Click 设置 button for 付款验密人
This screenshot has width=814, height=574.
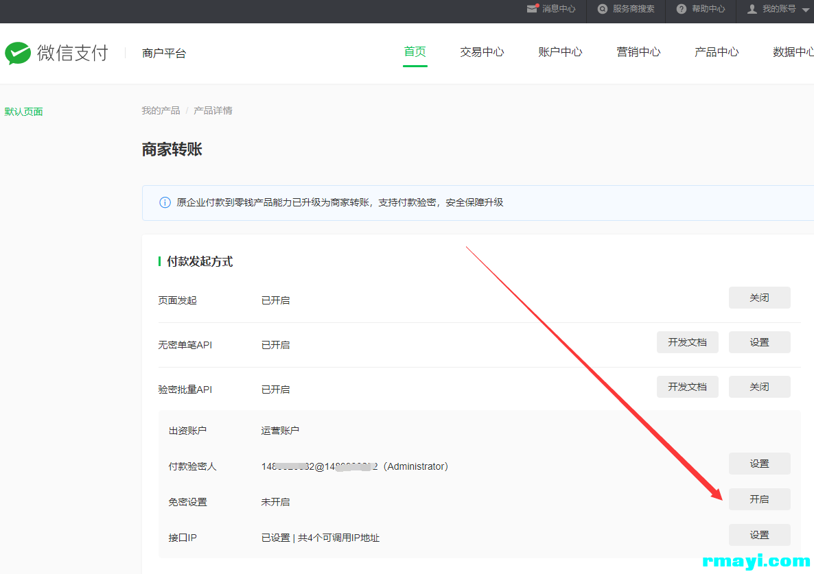pyautogui.click(x=760, y=464)
